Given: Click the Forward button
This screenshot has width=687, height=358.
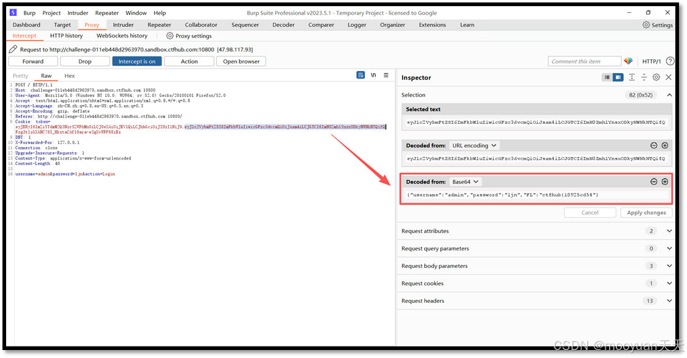Looking at the screenshot, I should click(x=33, y=61).
